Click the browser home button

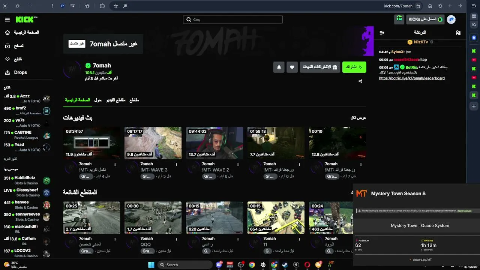[430, 6]
